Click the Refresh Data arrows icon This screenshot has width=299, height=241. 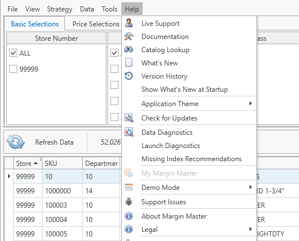16,142
